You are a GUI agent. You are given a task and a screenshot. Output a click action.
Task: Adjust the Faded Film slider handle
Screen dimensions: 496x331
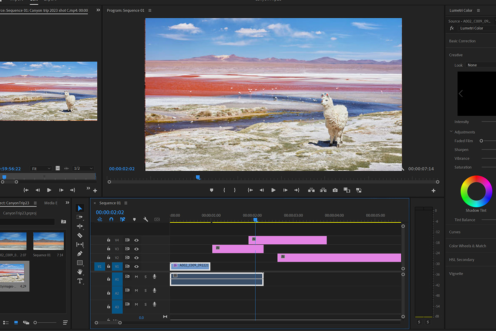tap(481, 141)
